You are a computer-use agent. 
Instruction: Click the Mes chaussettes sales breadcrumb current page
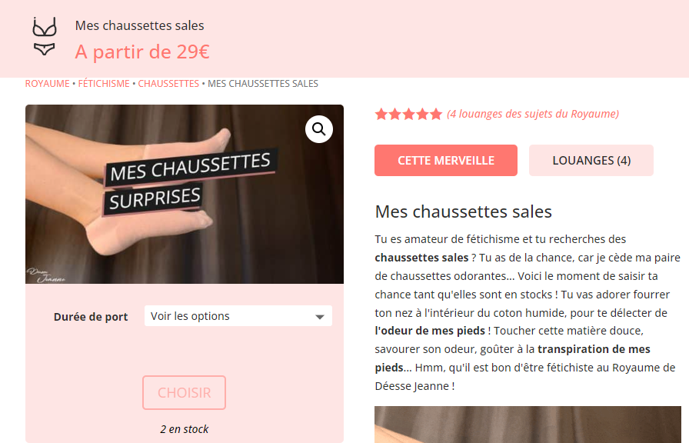pyautogui.click(x=263, y=84)
